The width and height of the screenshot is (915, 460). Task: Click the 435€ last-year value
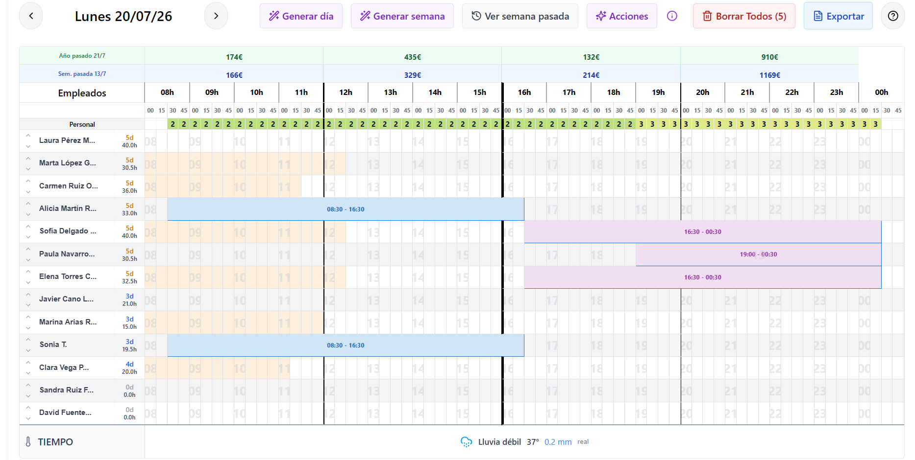point(412,57)
